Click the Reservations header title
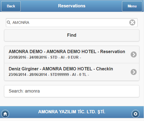Screen dimensions: 144x121 click(x=72, y=6)
